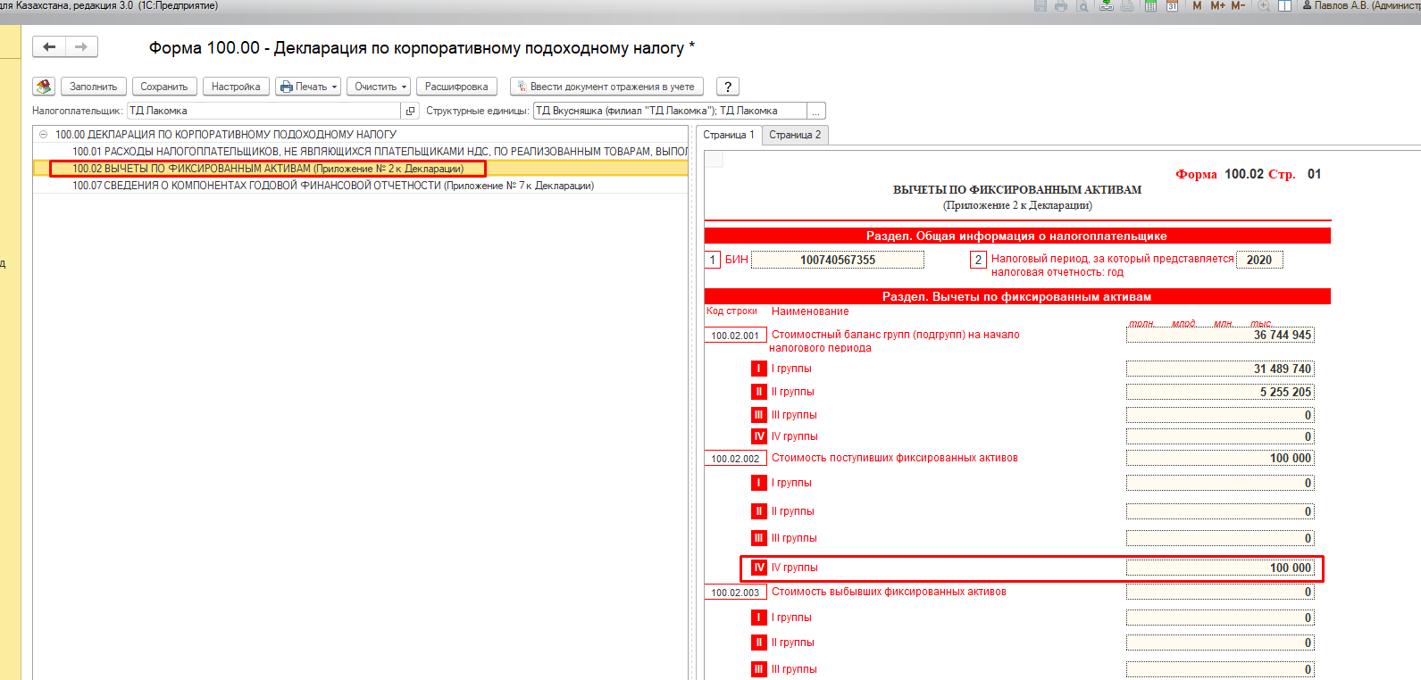The width and height of the screenshot is (1421, 680).
Task: Click the line code 100.02.001
Action: click(x=735, y=336)
